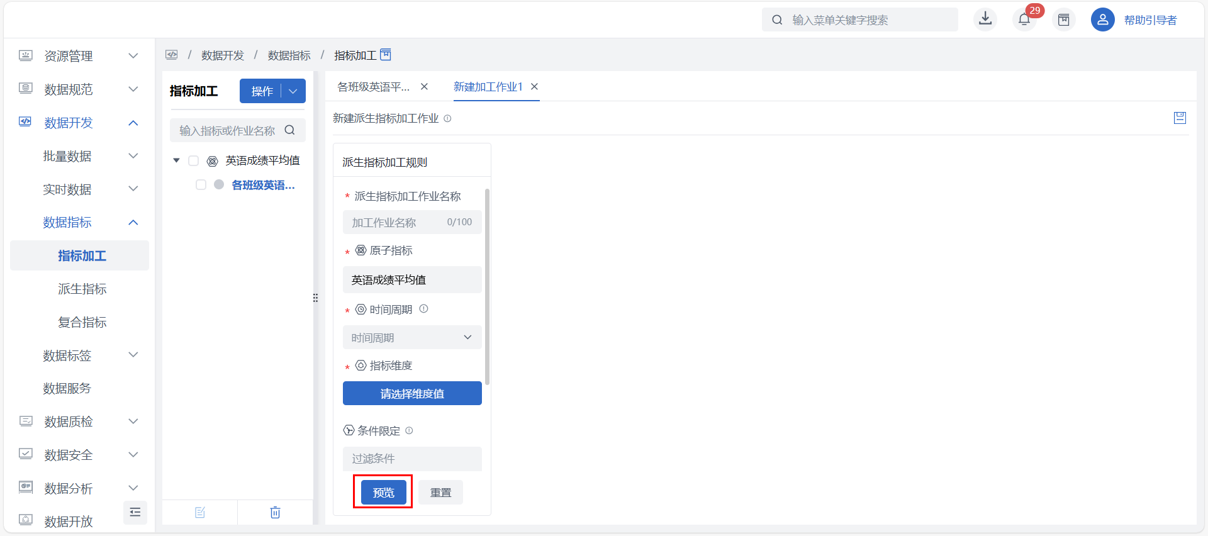Click bookmark icon next to 指标加工 breadcrumb
The width and height of the screenshot is (1208, 536).
pos(386,55)
